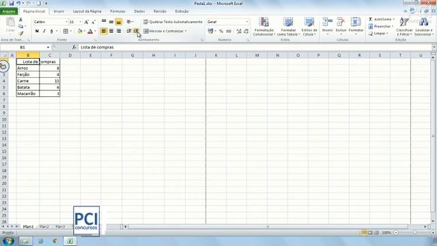Viewport: 437px width, 246px height.
Task: Click the increase indent icon
Action: (x=136, y=31)
